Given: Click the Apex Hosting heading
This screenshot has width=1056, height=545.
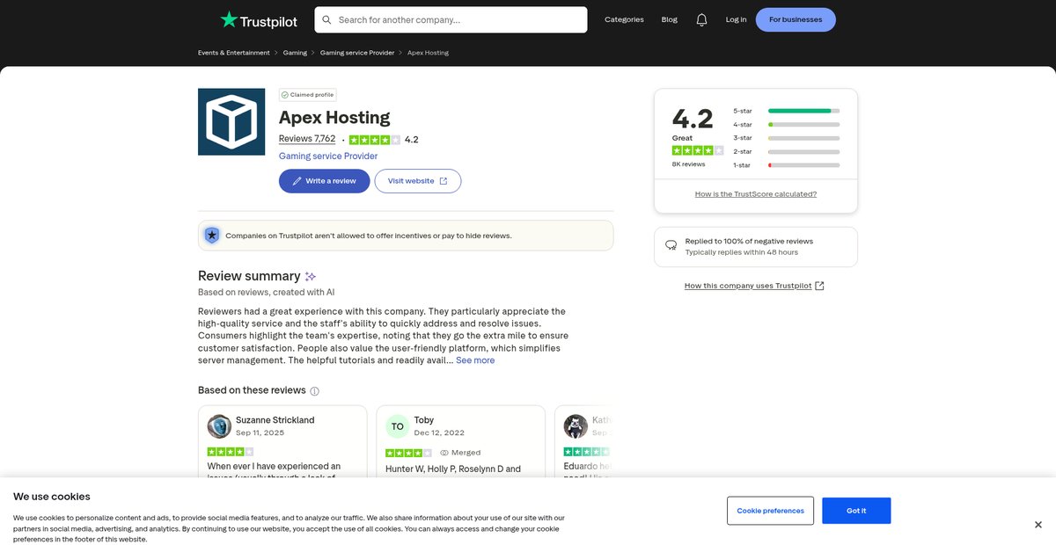Looking at the screenshot, I should 334,117.
